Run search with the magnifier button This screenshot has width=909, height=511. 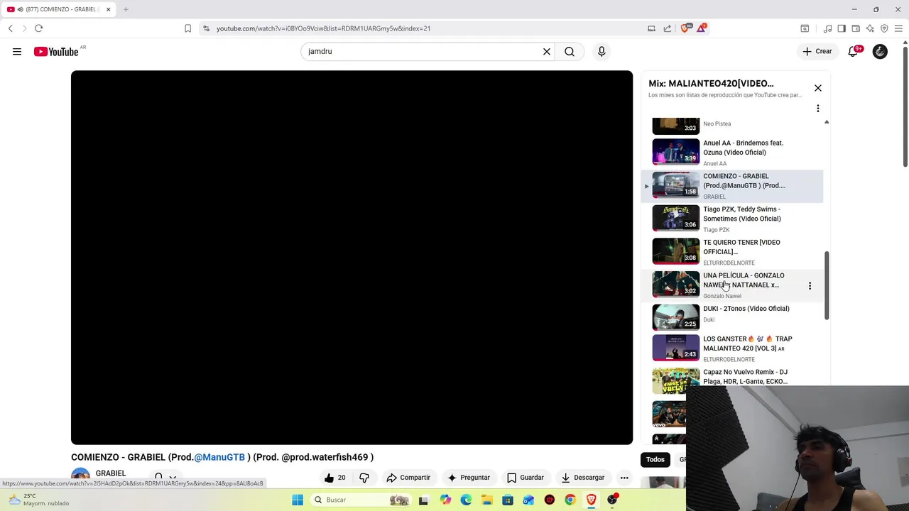570,51
